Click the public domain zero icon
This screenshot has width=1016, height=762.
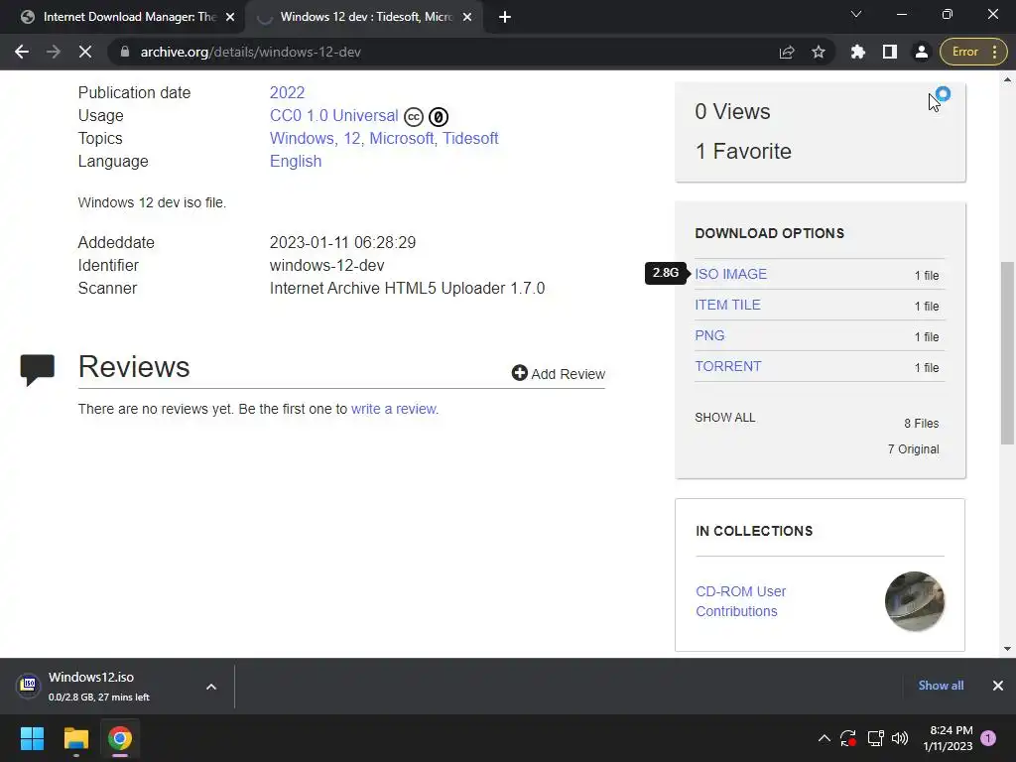[439, 117]
